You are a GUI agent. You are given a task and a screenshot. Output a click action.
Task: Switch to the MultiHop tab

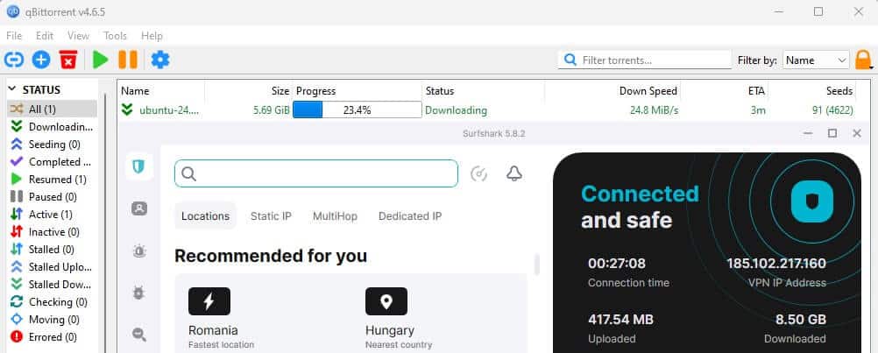tap(335, 216)
